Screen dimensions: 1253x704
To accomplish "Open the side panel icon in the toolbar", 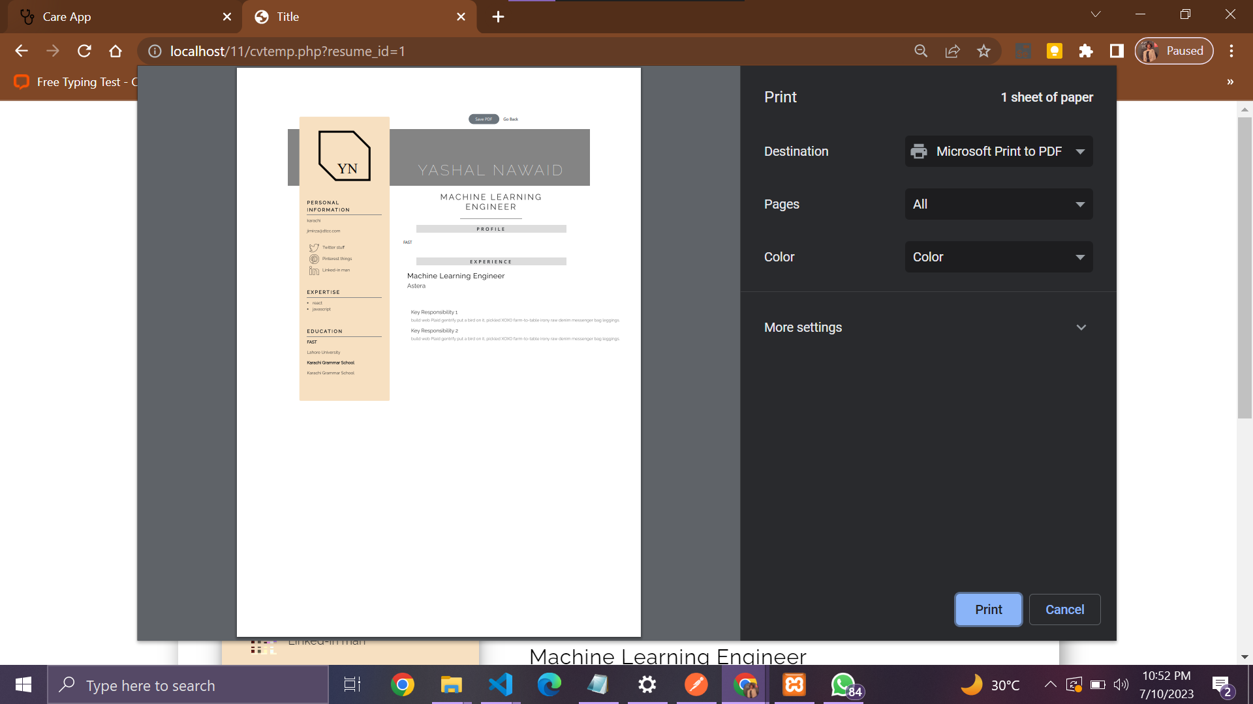I will point(1116,51).
